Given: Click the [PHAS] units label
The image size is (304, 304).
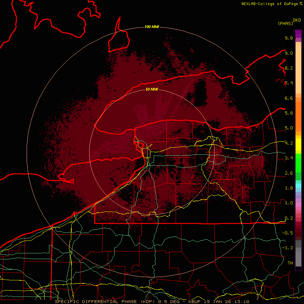Looking at the screenshot, I should 285,23.
